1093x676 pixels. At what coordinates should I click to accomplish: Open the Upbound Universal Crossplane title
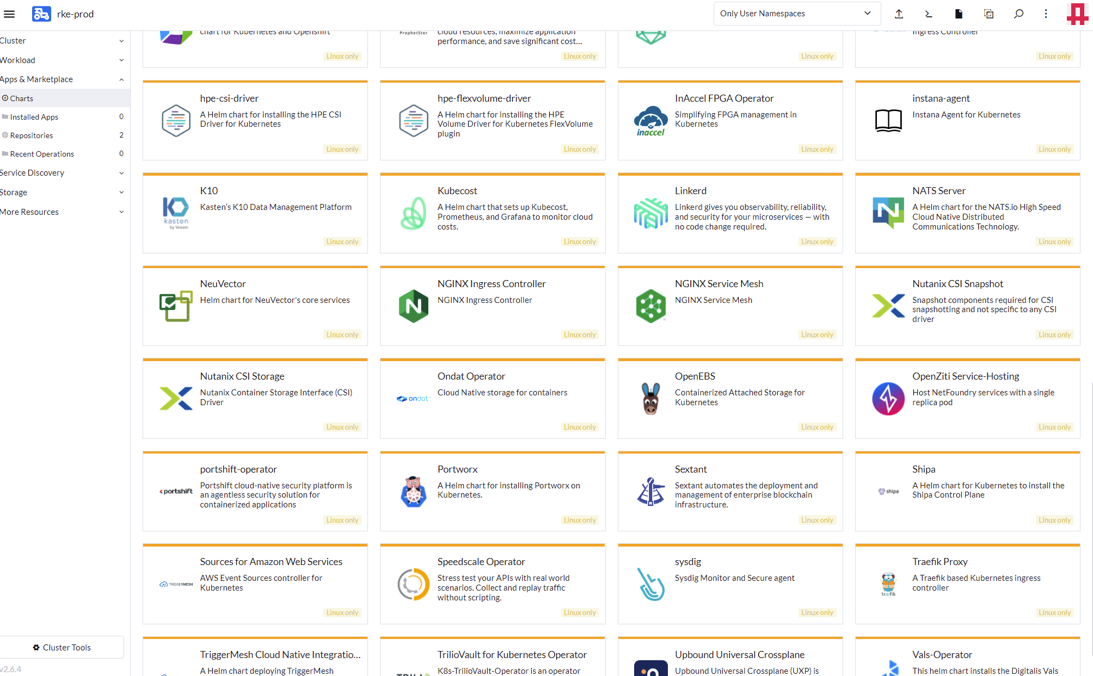coord(739,655)
